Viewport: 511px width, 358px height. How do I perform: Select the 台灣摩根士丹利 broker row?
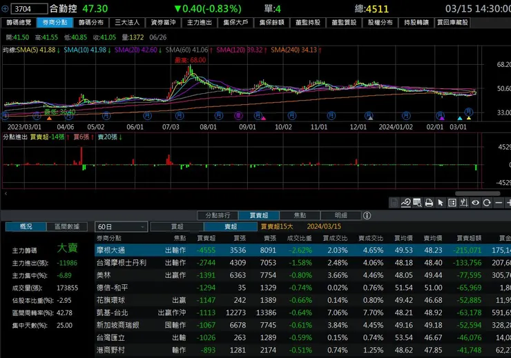(302, 263)
